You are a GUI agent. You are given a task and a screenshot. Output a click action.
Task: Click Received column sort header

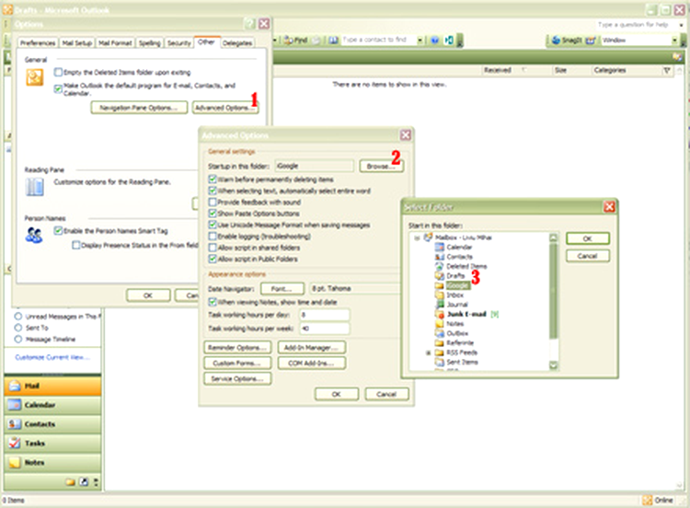498,70
